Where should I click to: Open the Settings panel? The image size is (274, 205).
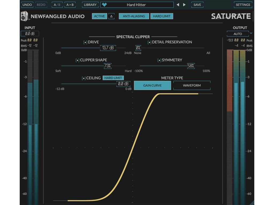[243, 5]
